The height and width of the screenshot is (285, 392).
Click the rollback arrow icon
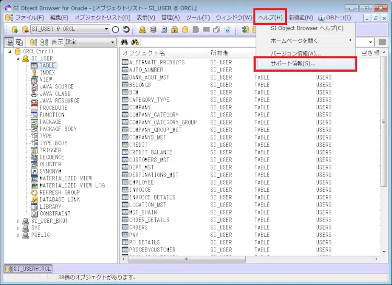126,29
